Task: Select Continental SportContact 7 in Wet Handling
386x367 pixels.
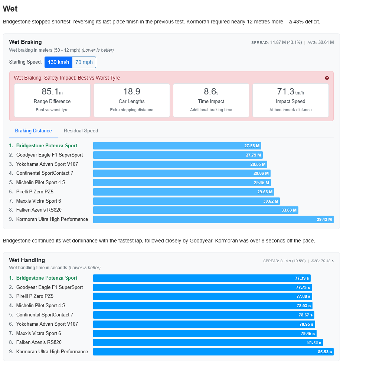Action: coord(45,315)
